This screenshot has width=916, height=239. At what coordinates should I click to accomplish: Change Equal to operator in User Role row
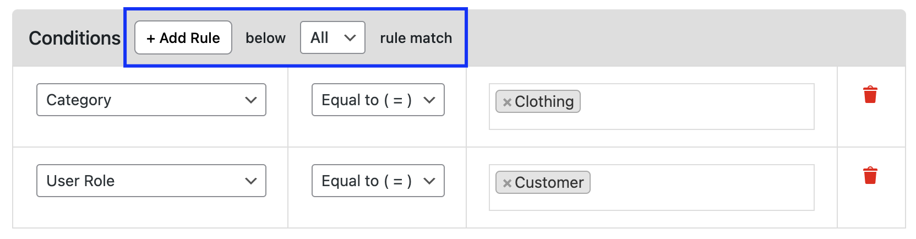(x=378, y=181)
